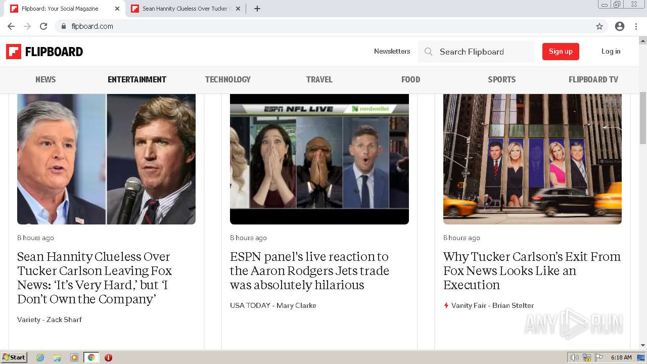Open ESPN panel's live reaction article headline

pyautogui.click(x=309, y=270)
